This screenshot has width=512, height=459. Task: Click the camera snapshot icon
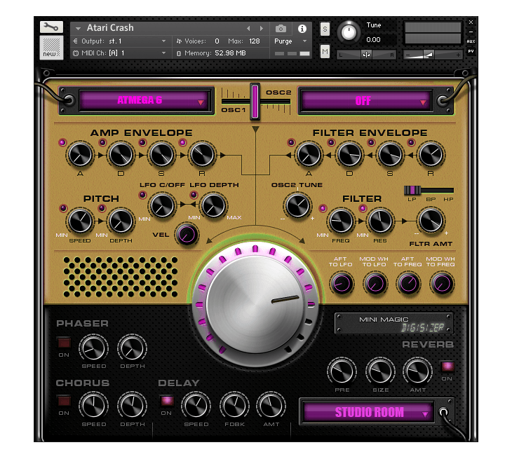point(281,29)
